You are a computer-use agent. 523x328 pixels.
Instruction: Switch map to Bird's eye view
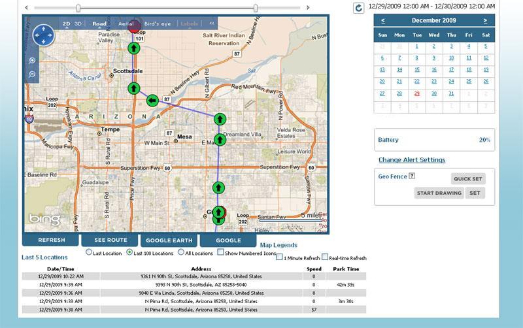click(157, 24)
